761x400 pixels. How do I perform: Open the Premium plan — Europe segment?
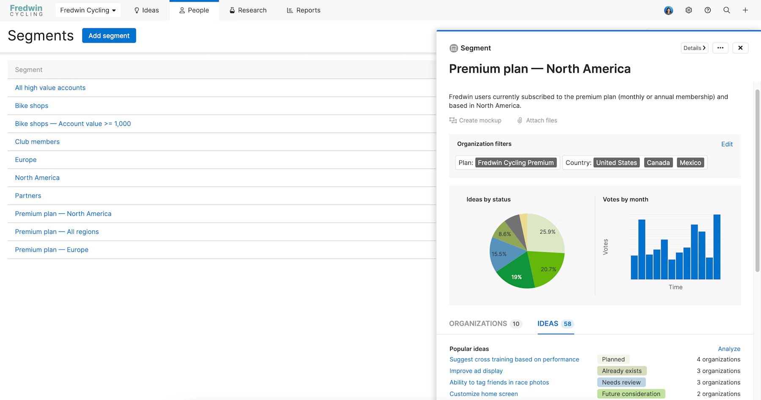(51, 249)
